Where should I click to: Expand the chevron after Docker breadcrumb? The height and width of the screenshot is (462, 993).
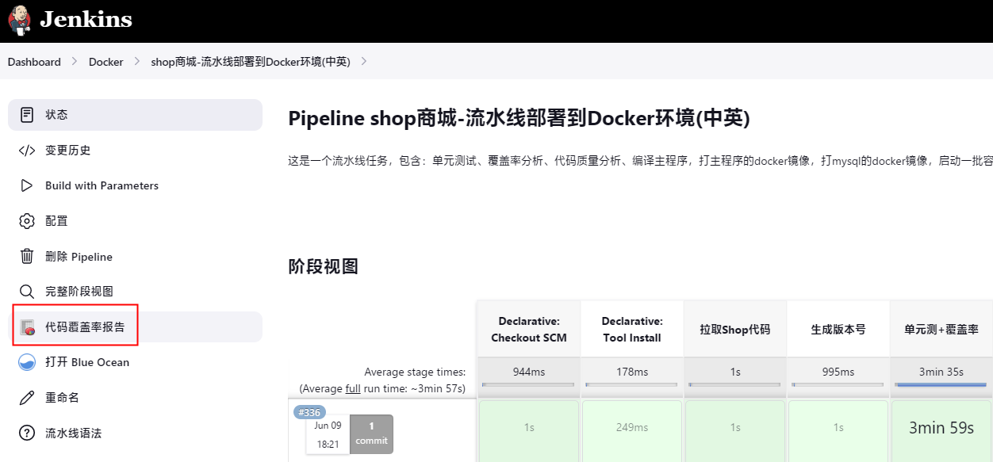(137, 62)
